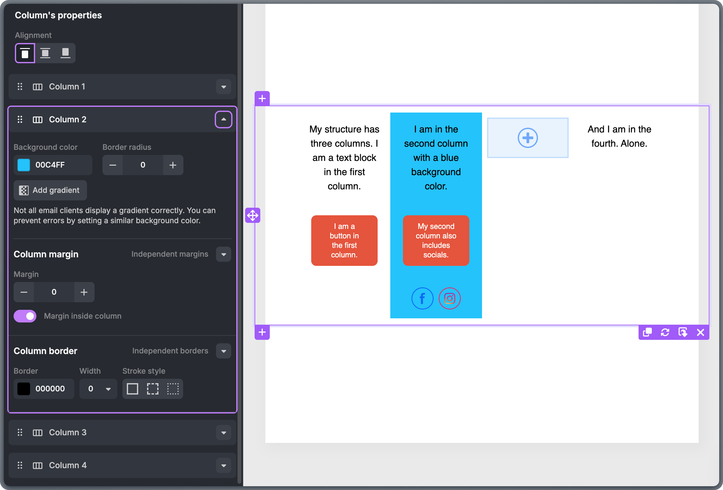The height and width of the screenshot is (490, 723).
Task: Select solid border stroke style
Action: point(133,389)
